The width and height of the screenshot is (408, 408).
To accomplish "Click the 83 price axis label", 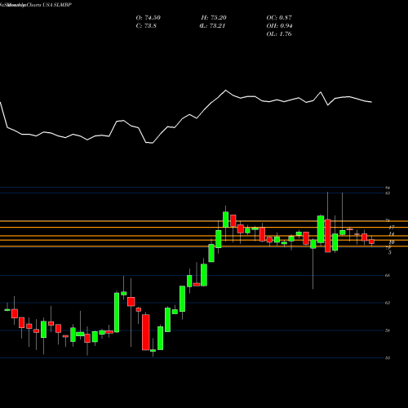I will (388, 193).
